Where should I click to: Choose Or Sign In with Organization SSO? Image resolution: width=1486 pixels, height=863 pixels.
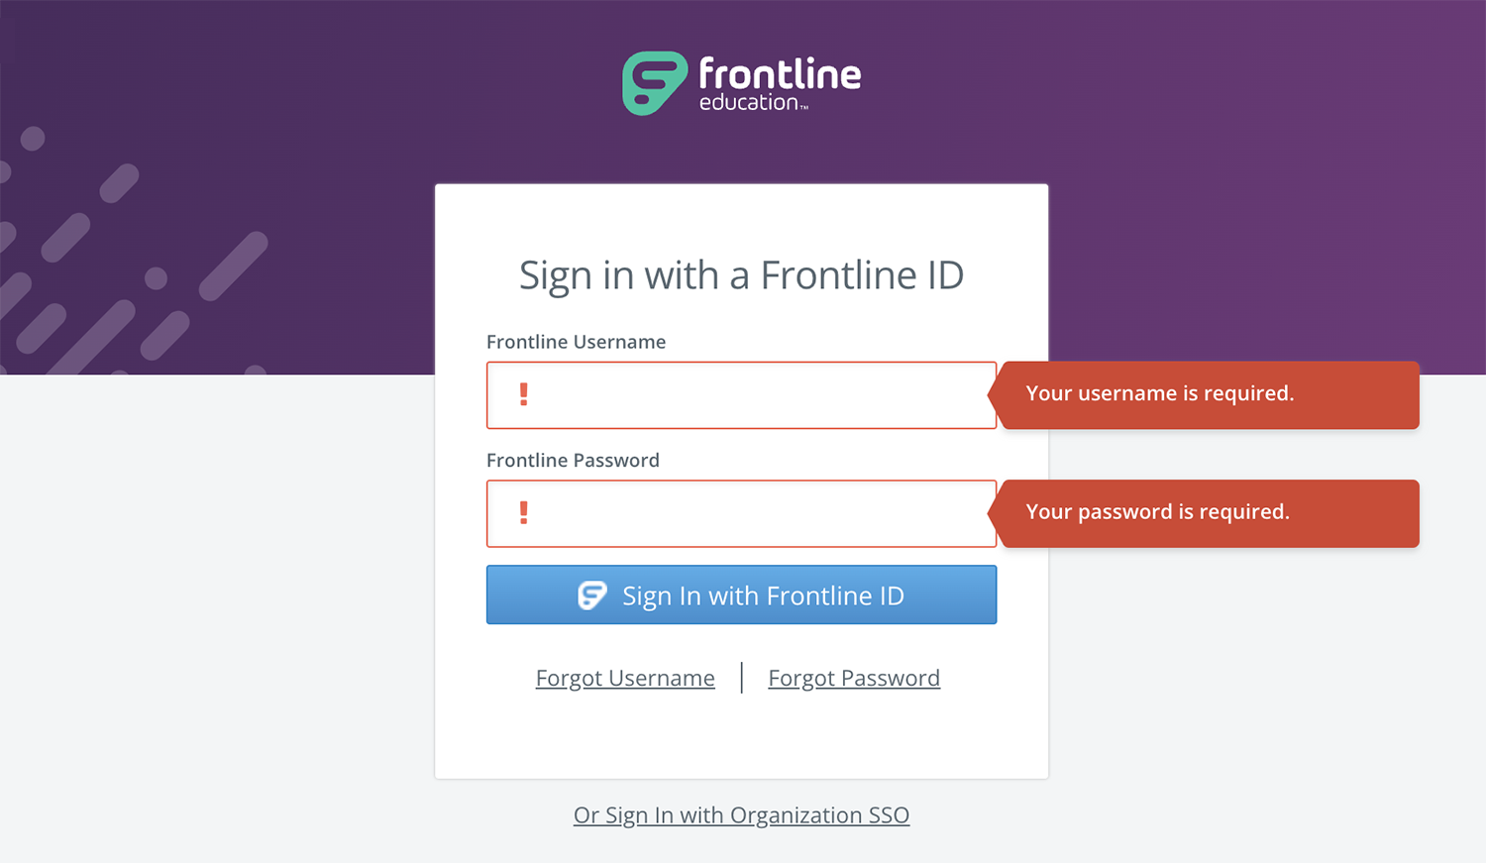pos(741,815)
